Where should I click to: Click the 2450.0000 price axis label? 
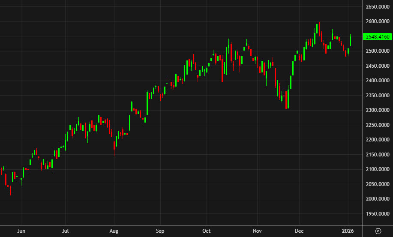[378, 66]
